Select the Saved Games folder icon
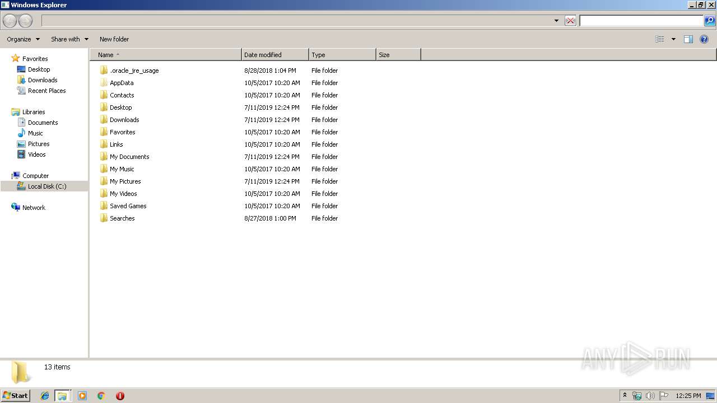This screenshot has height=403, width=717. [104, 206]
